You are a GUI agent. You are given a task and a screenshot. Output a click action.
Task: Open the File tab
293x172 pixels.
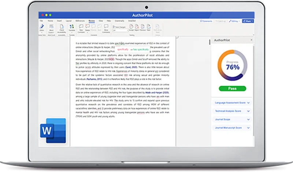pos(41,21)
